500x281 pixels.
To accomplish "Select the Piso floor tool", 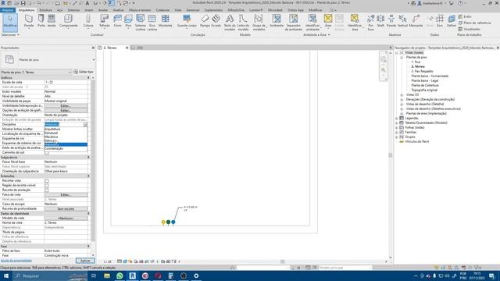I will click(128, 21).
